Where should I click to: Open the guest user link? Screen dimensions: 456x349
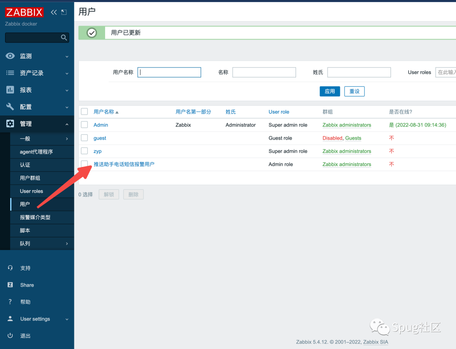click(100, 138)
